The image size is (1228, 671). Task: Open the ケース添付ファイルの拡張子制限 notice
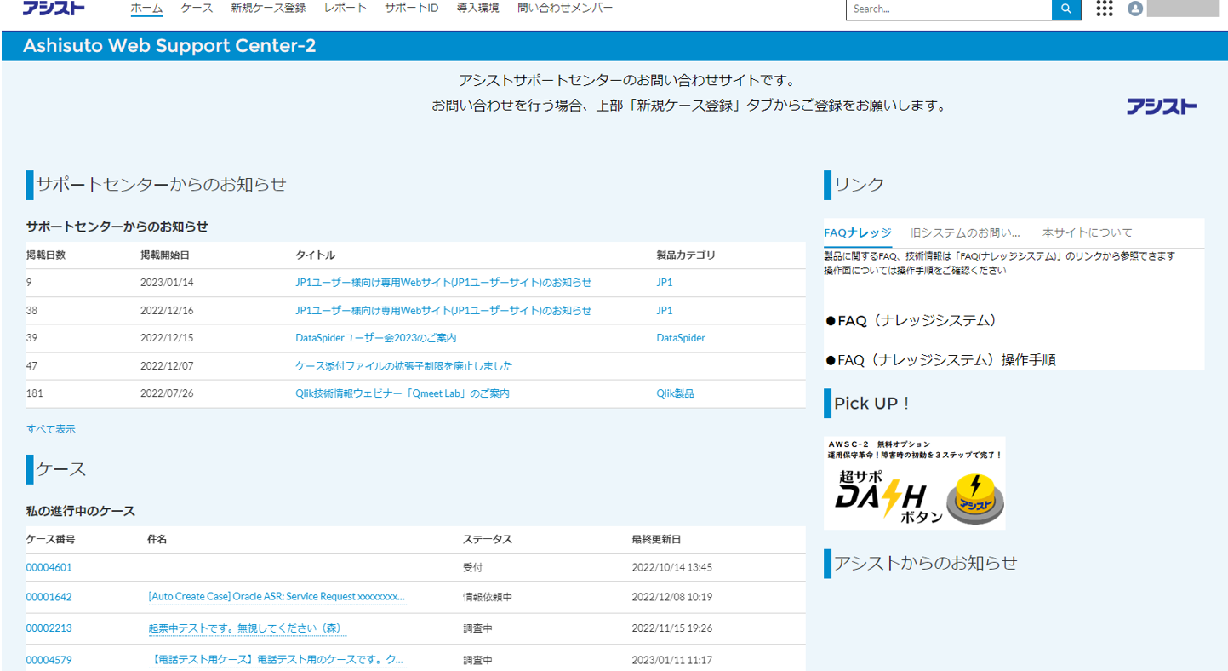tap(404, 366)
